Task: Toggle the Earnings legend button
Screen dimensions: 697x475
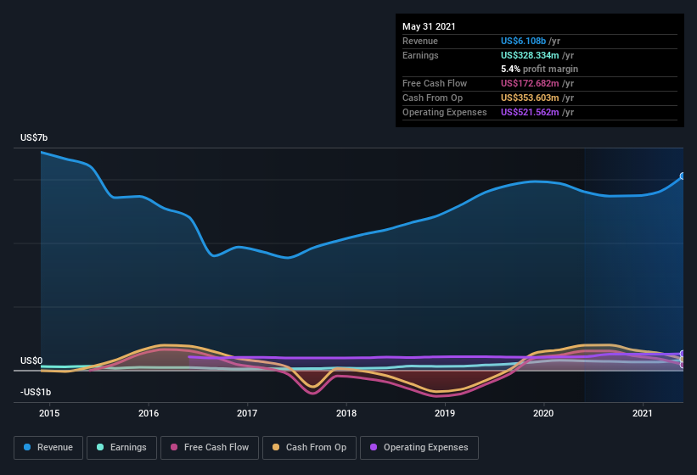Action: (x=121, y=448)
